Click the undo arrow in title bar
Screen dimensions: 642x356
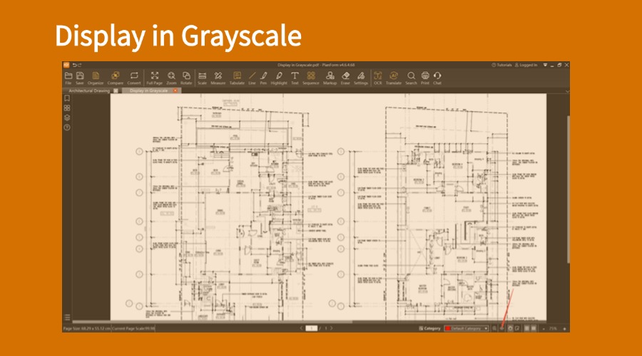click(74, 65)
